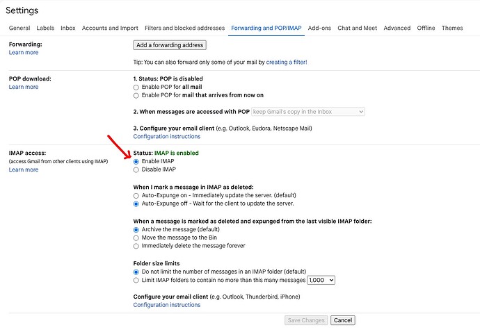Switch to the General tab
Screen dimensions: 480x332
pos(19,28)
